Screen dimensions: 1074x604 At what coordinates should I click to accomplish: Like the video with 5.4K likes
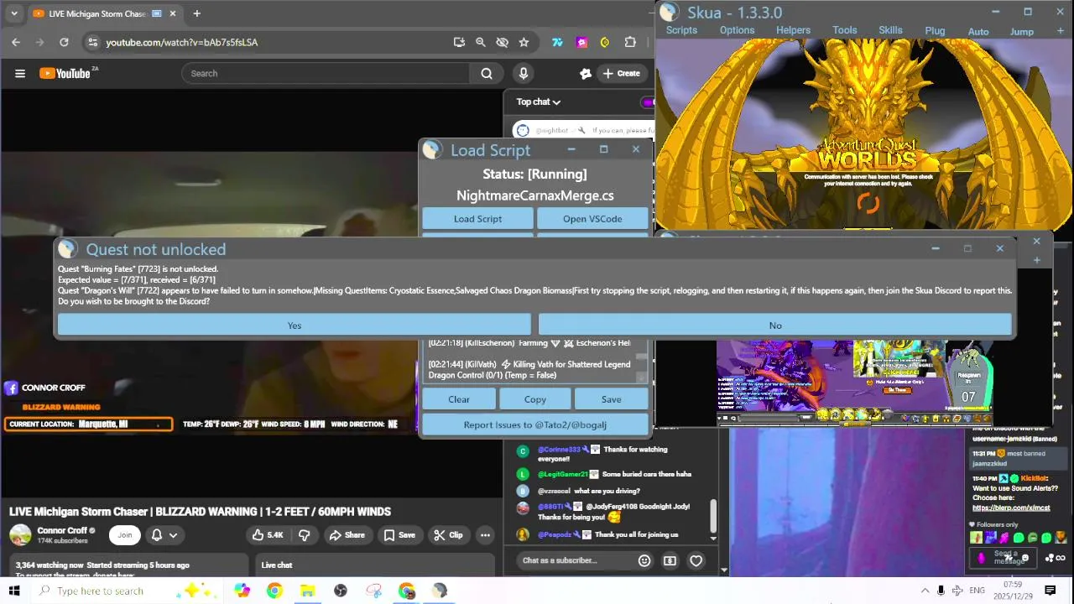pyautogui.click(x=267, y=535)
